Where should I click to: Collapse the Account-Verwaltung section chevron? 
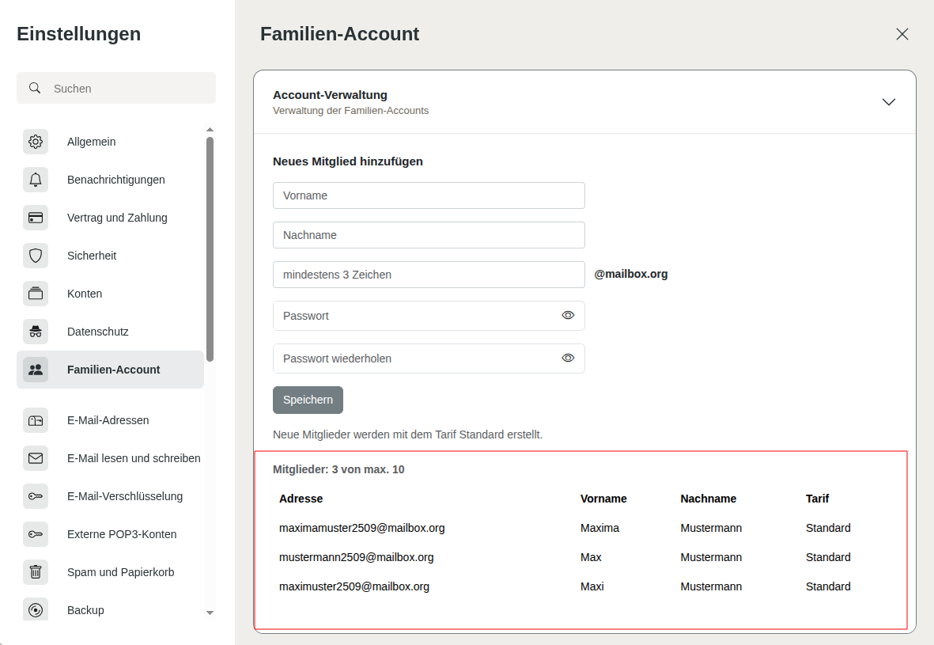tap(889, 102)
